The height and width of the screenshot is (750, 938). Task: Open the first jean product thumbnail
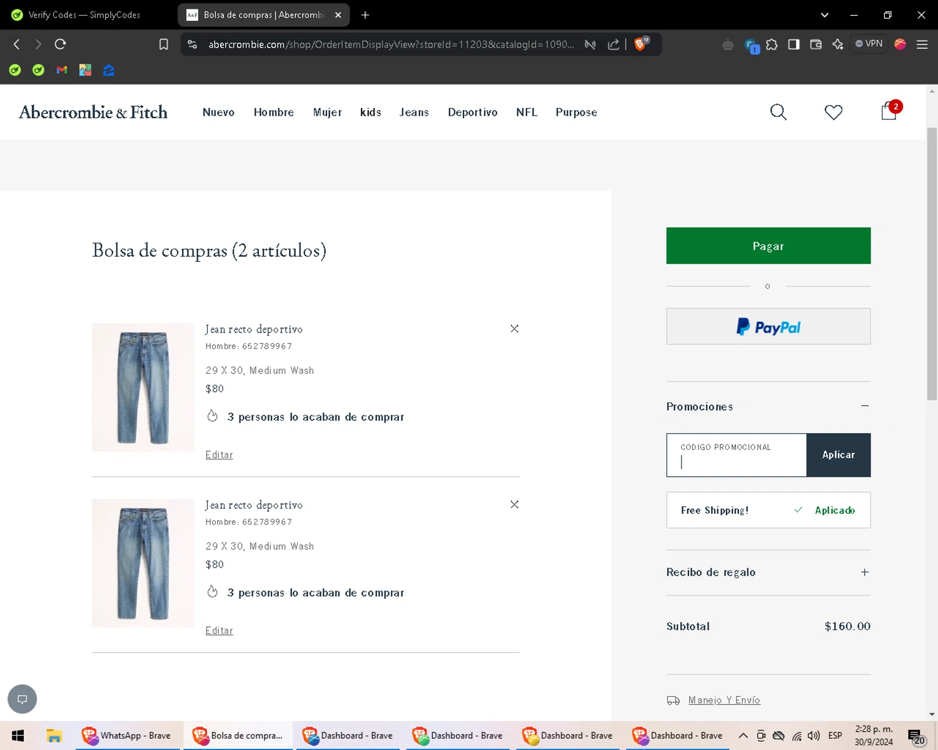(x=143, y=387)
